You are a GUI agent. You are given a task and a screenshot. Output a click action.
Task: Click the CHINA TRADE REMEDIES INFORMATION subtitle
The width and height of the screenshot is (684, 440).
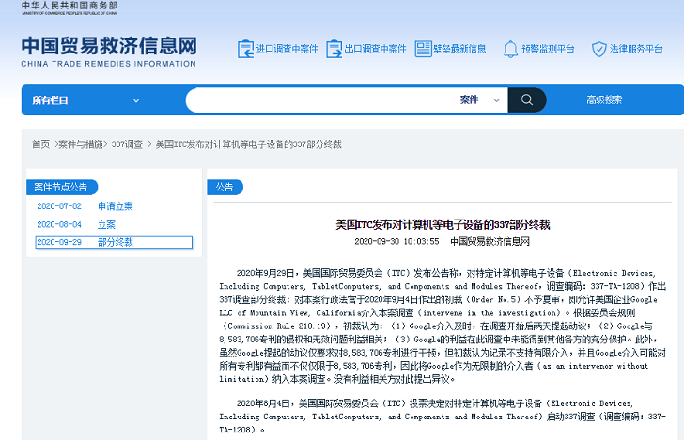[x=109, y=64]
